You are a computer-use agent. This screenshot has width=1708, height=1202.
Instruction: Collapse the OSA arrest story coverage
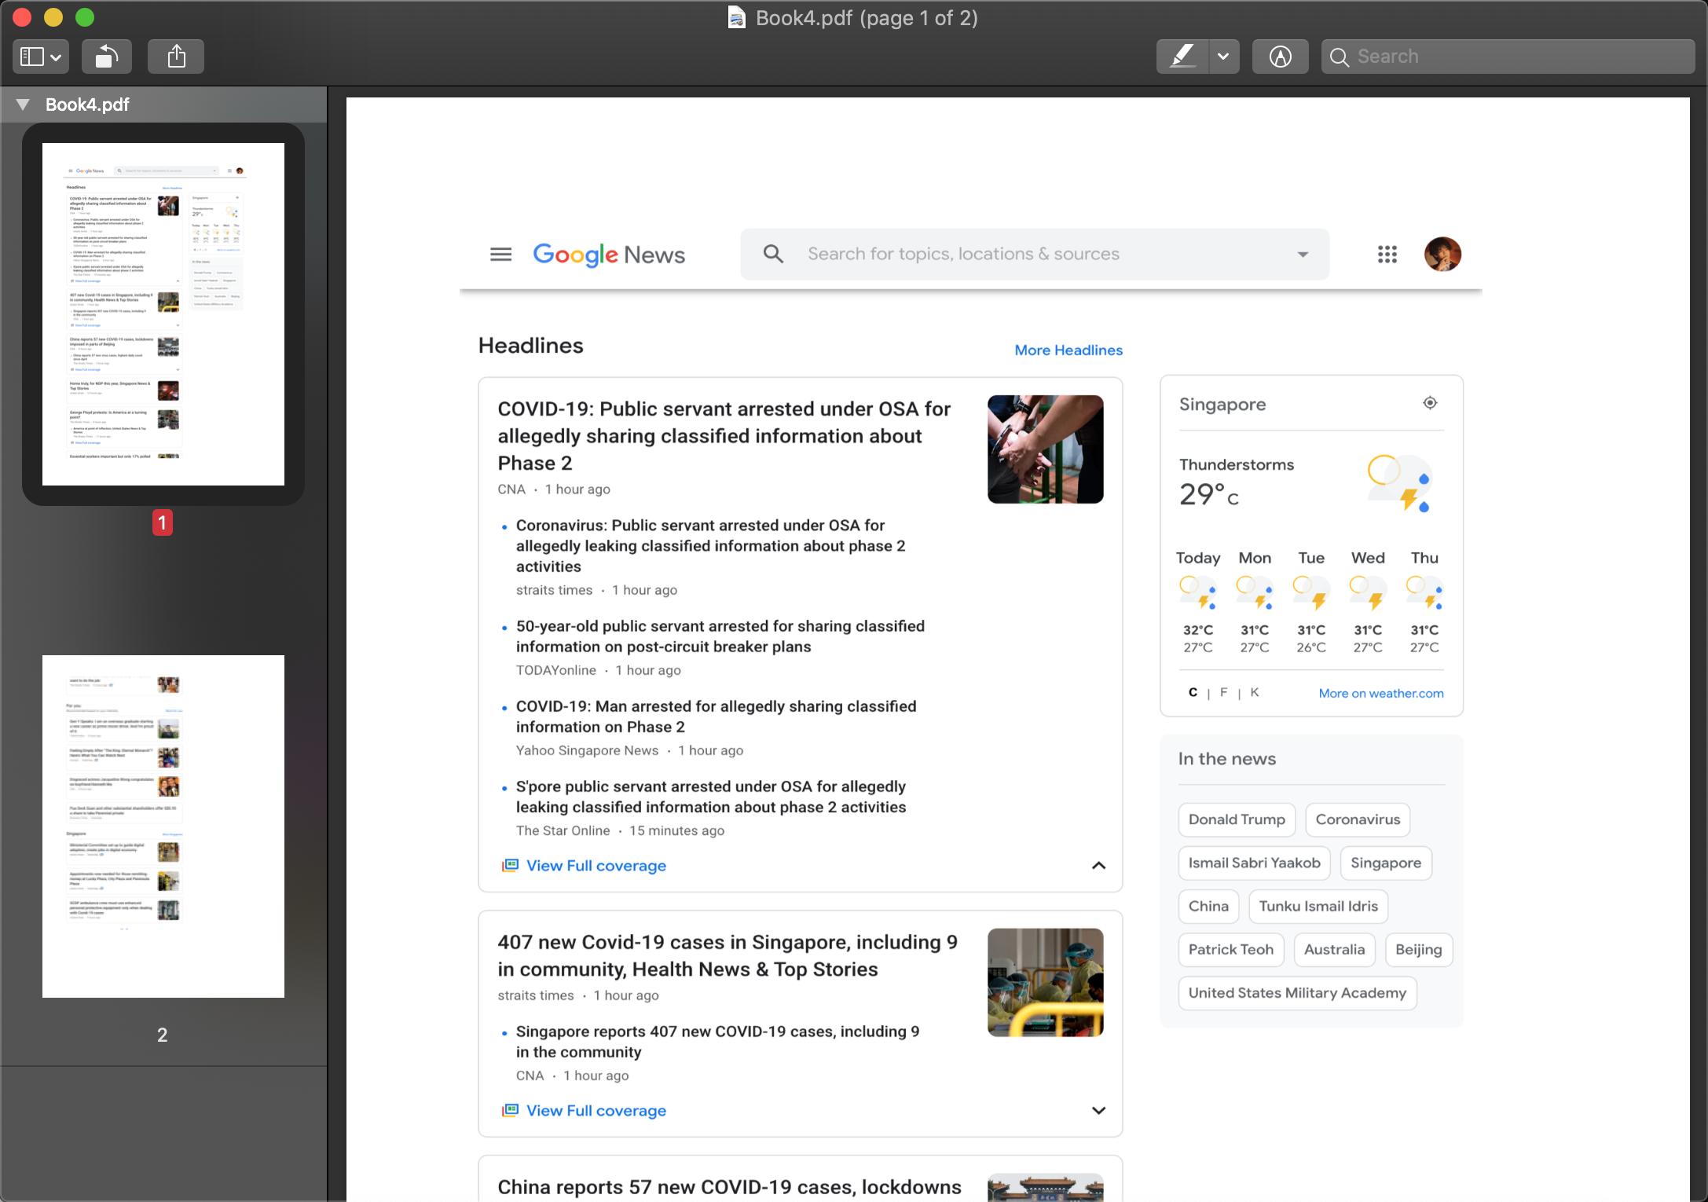point(1098,865)
